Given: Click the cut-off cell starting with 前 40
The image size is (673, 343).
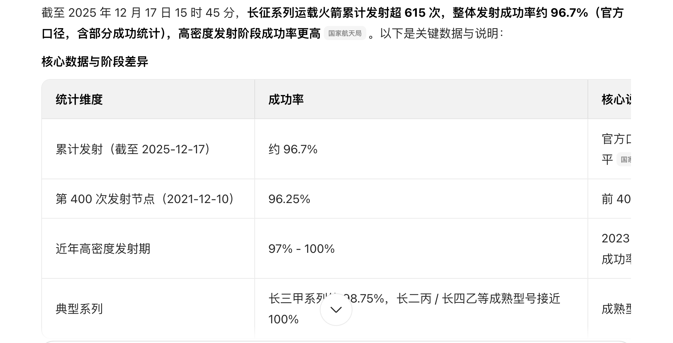Looking at the screenshot, I should coord(616,199).
